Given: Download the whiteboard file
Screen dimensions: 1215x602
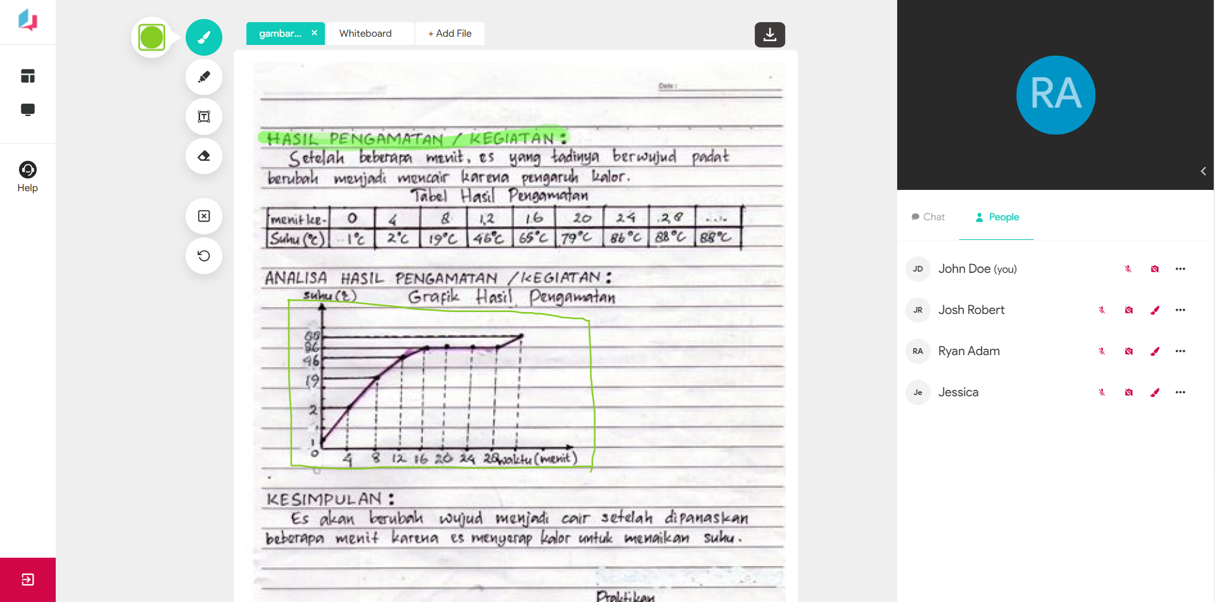Looking at the screenshot, I should [769, 35].
